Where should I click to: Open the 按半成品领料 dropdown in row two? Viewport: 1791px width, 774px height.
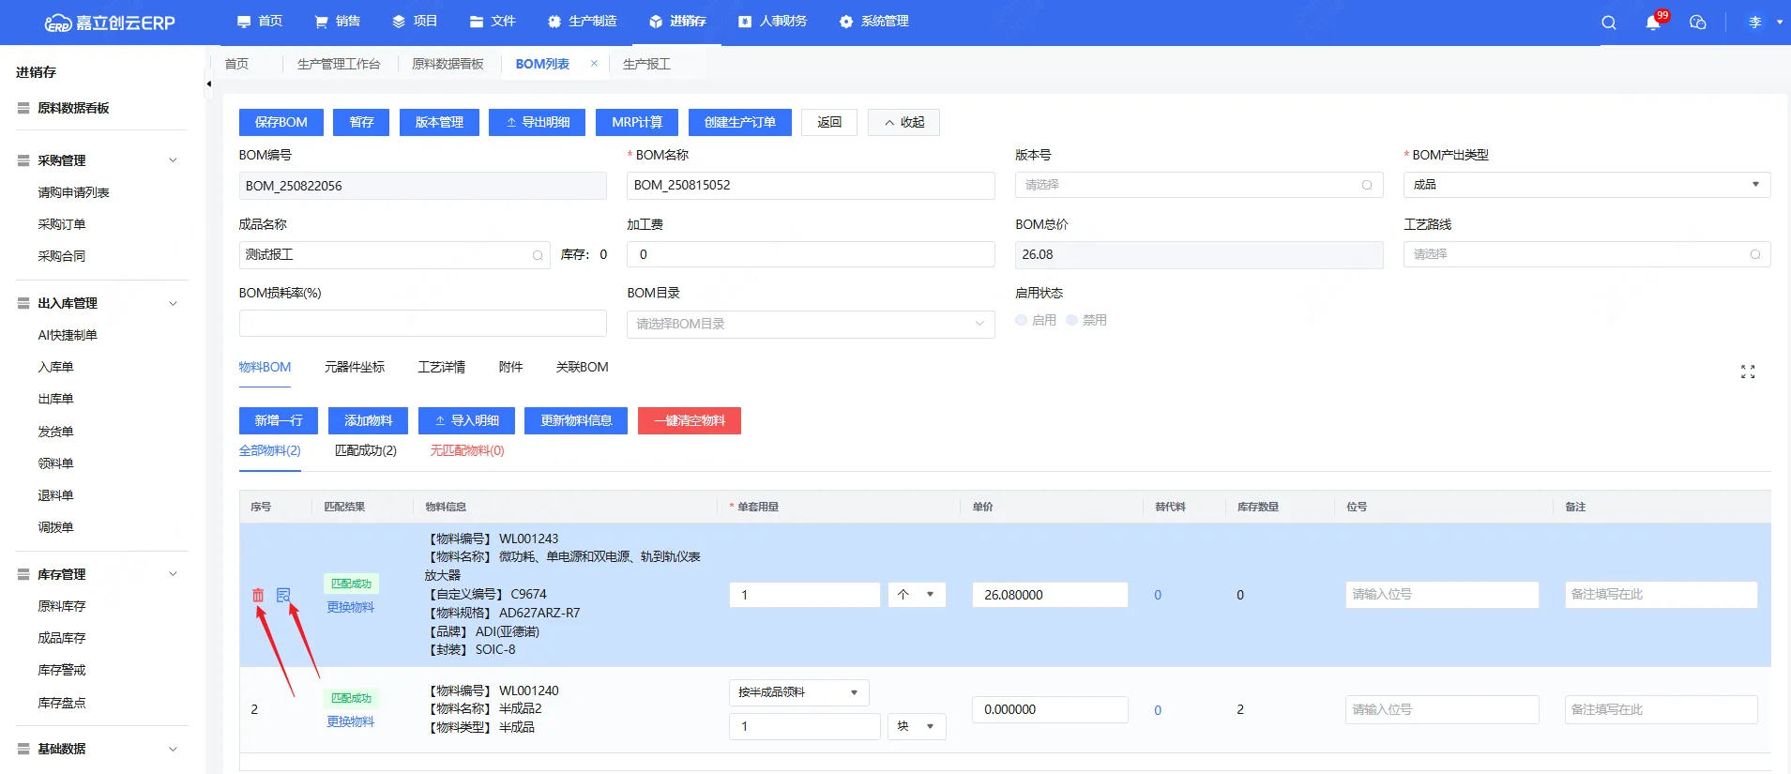click(797, 692)
